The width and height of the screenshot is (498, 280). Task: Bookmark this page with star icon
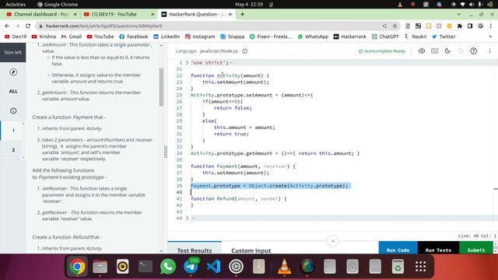(x=395, y=26)
